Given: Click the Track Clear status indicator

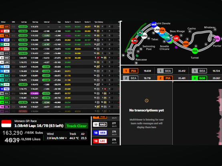Looking at the screenshot, I should coord(77,126).
